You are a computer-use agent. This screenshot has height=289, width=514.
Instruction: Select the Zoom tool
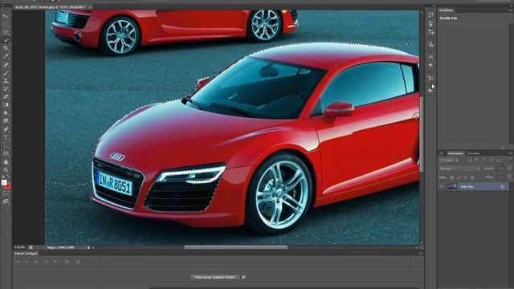[x=6, y=169]
